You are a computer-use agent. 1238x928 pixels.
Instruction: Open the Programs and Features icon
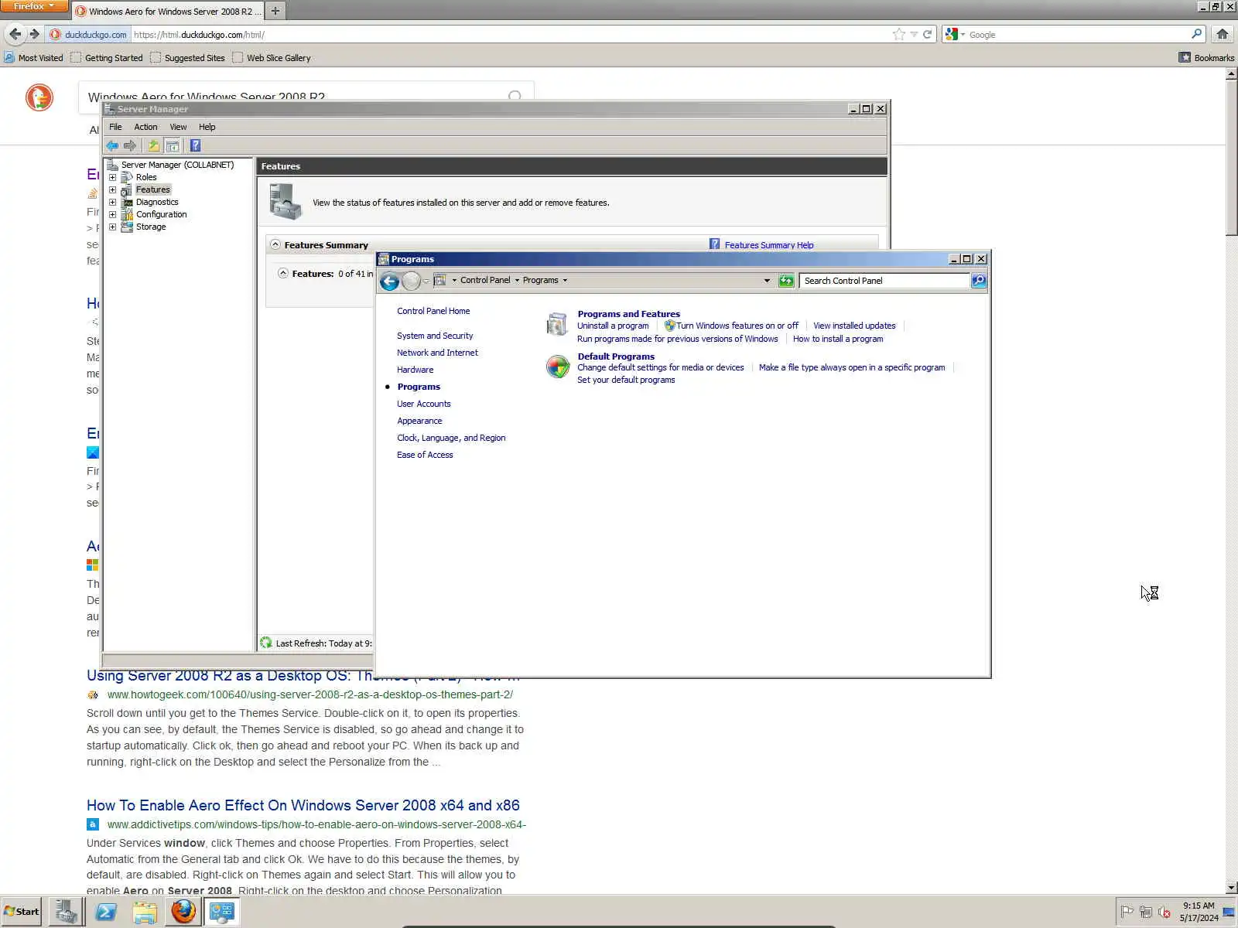pyautogui.click(x=557, y=324)
